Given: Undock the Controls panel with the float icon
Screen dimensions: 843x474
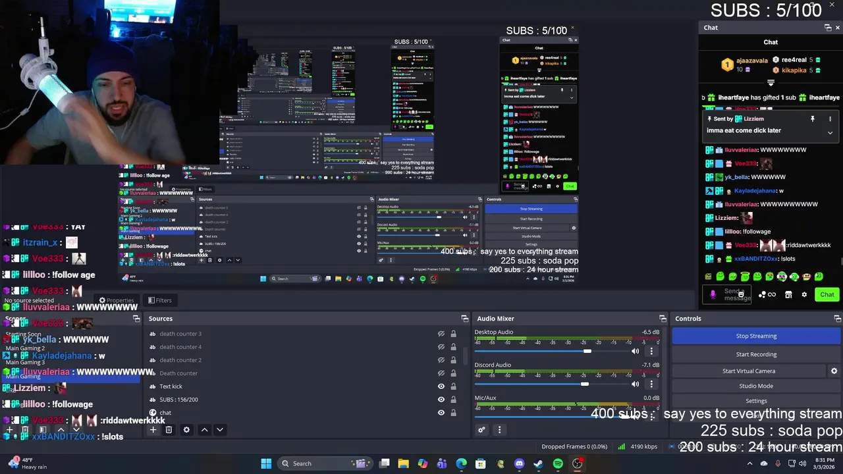Looking at the screenshot, I should coord(838,319).
